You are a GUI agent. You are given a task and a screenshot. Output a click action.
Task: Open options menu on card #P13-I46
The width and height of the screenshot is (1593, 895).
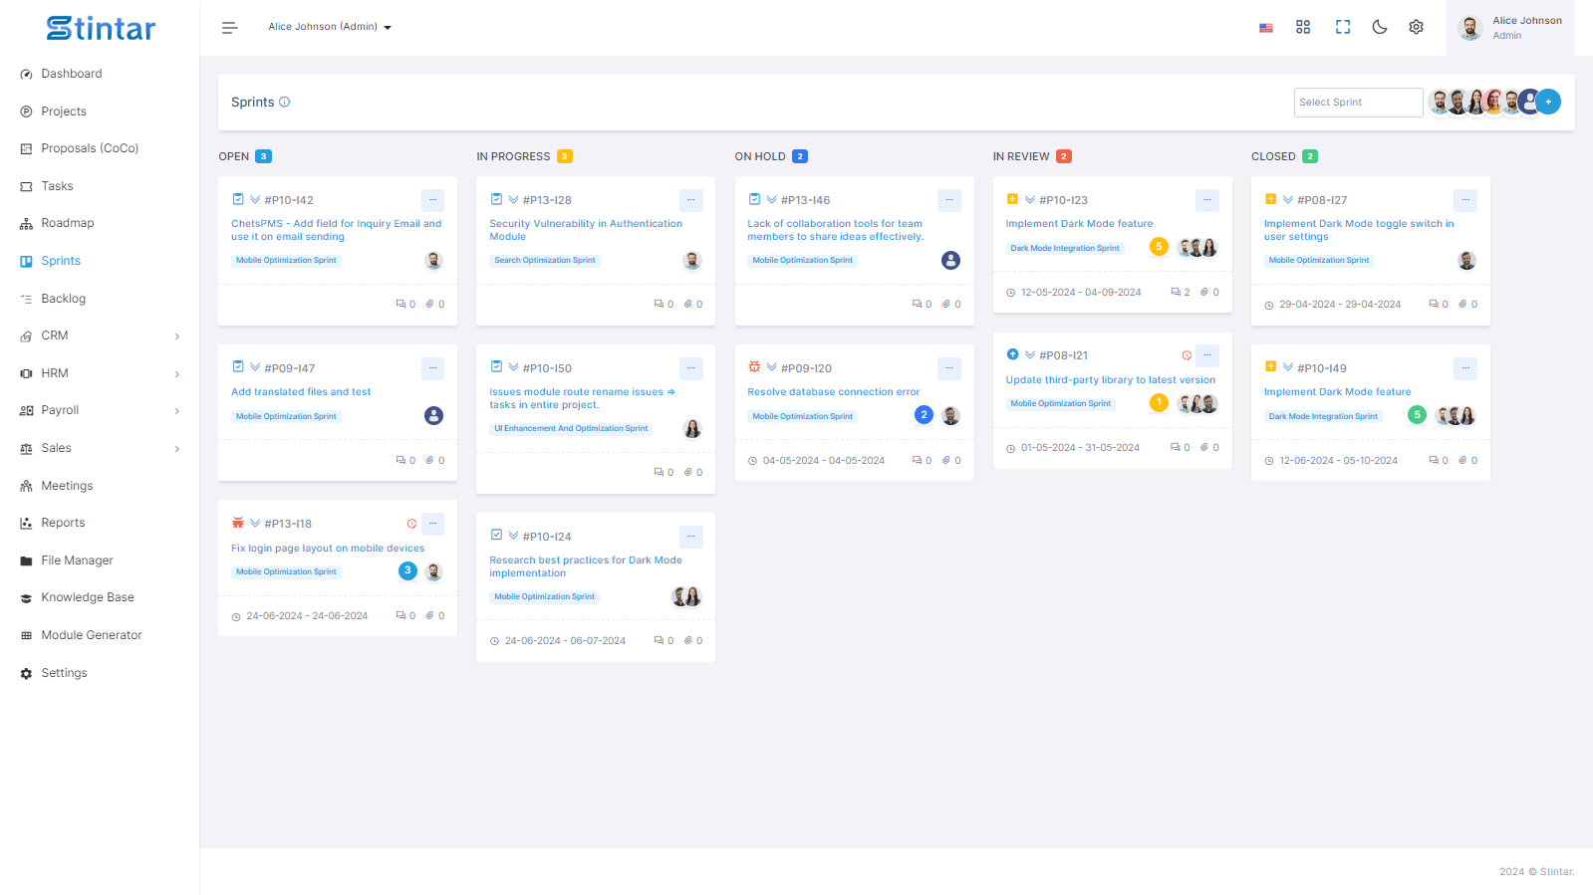click(x=949, y=200)
